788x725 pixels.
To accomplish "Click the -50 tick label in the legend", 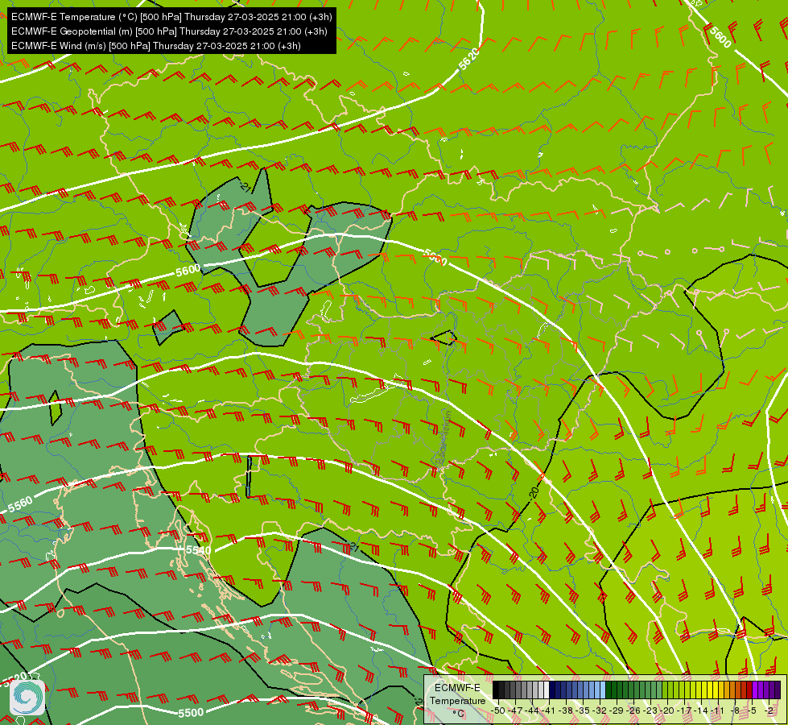I will click(498, 710).
